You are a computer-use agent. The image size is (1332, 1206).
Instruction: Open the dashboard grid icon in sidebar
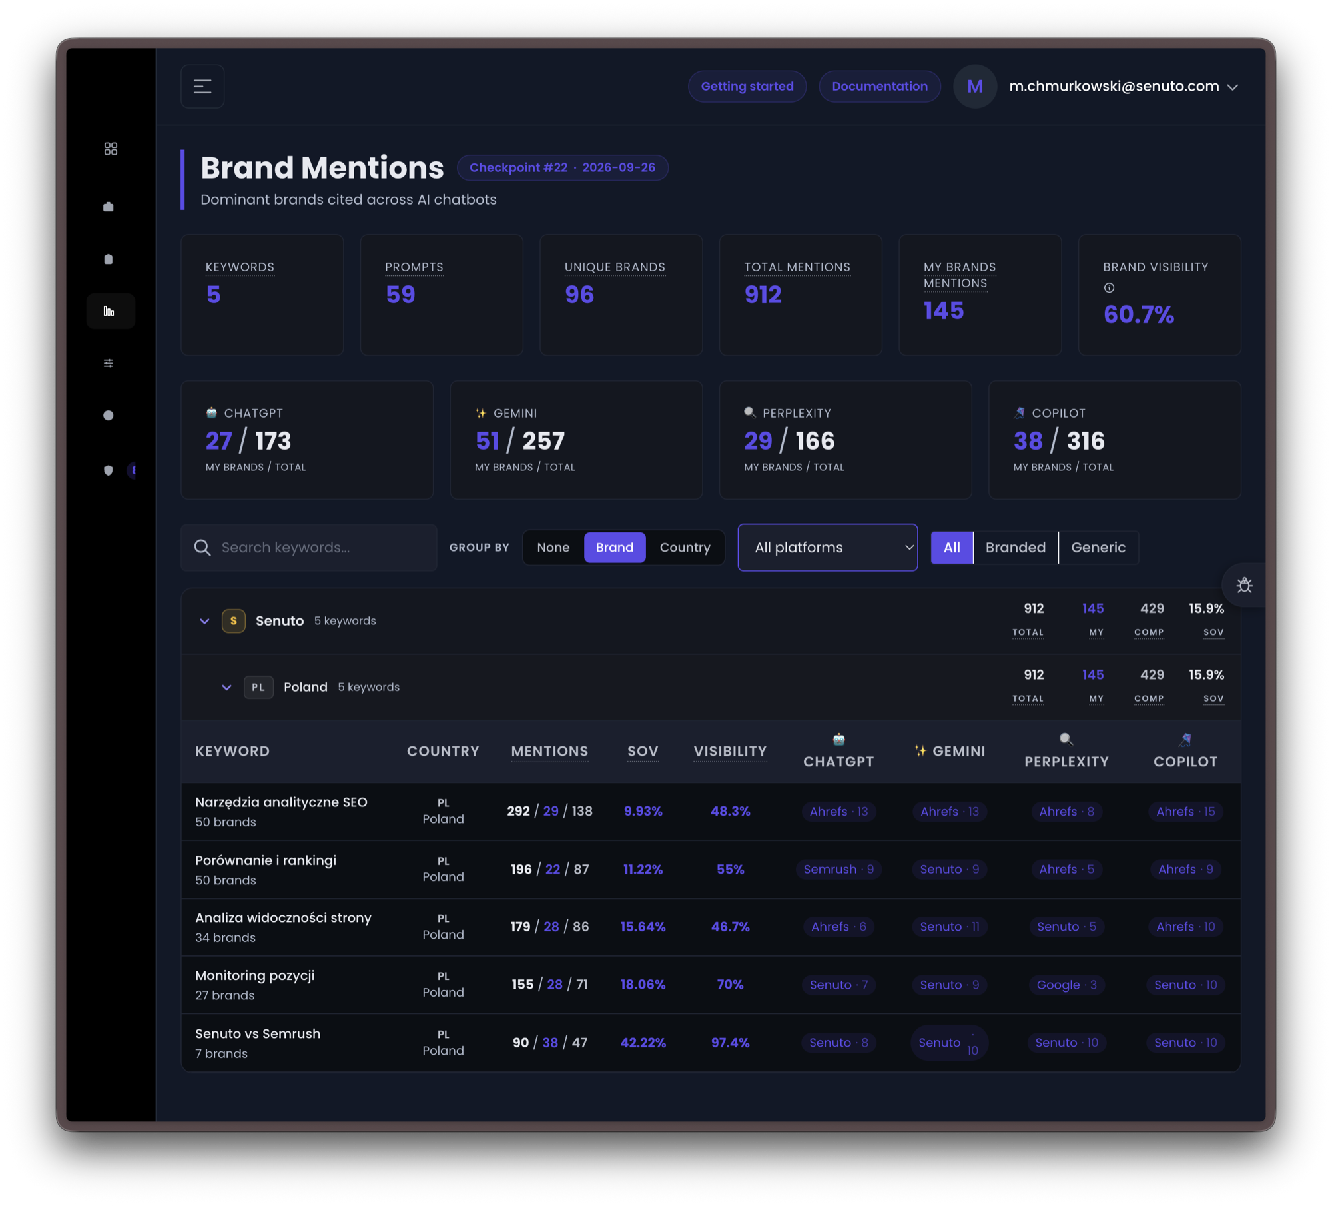pyautogui.click(x=111, y=149)
